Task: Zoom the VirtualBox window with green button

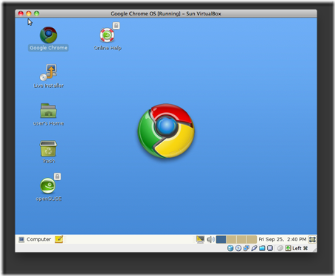Action: pos(37,13)
